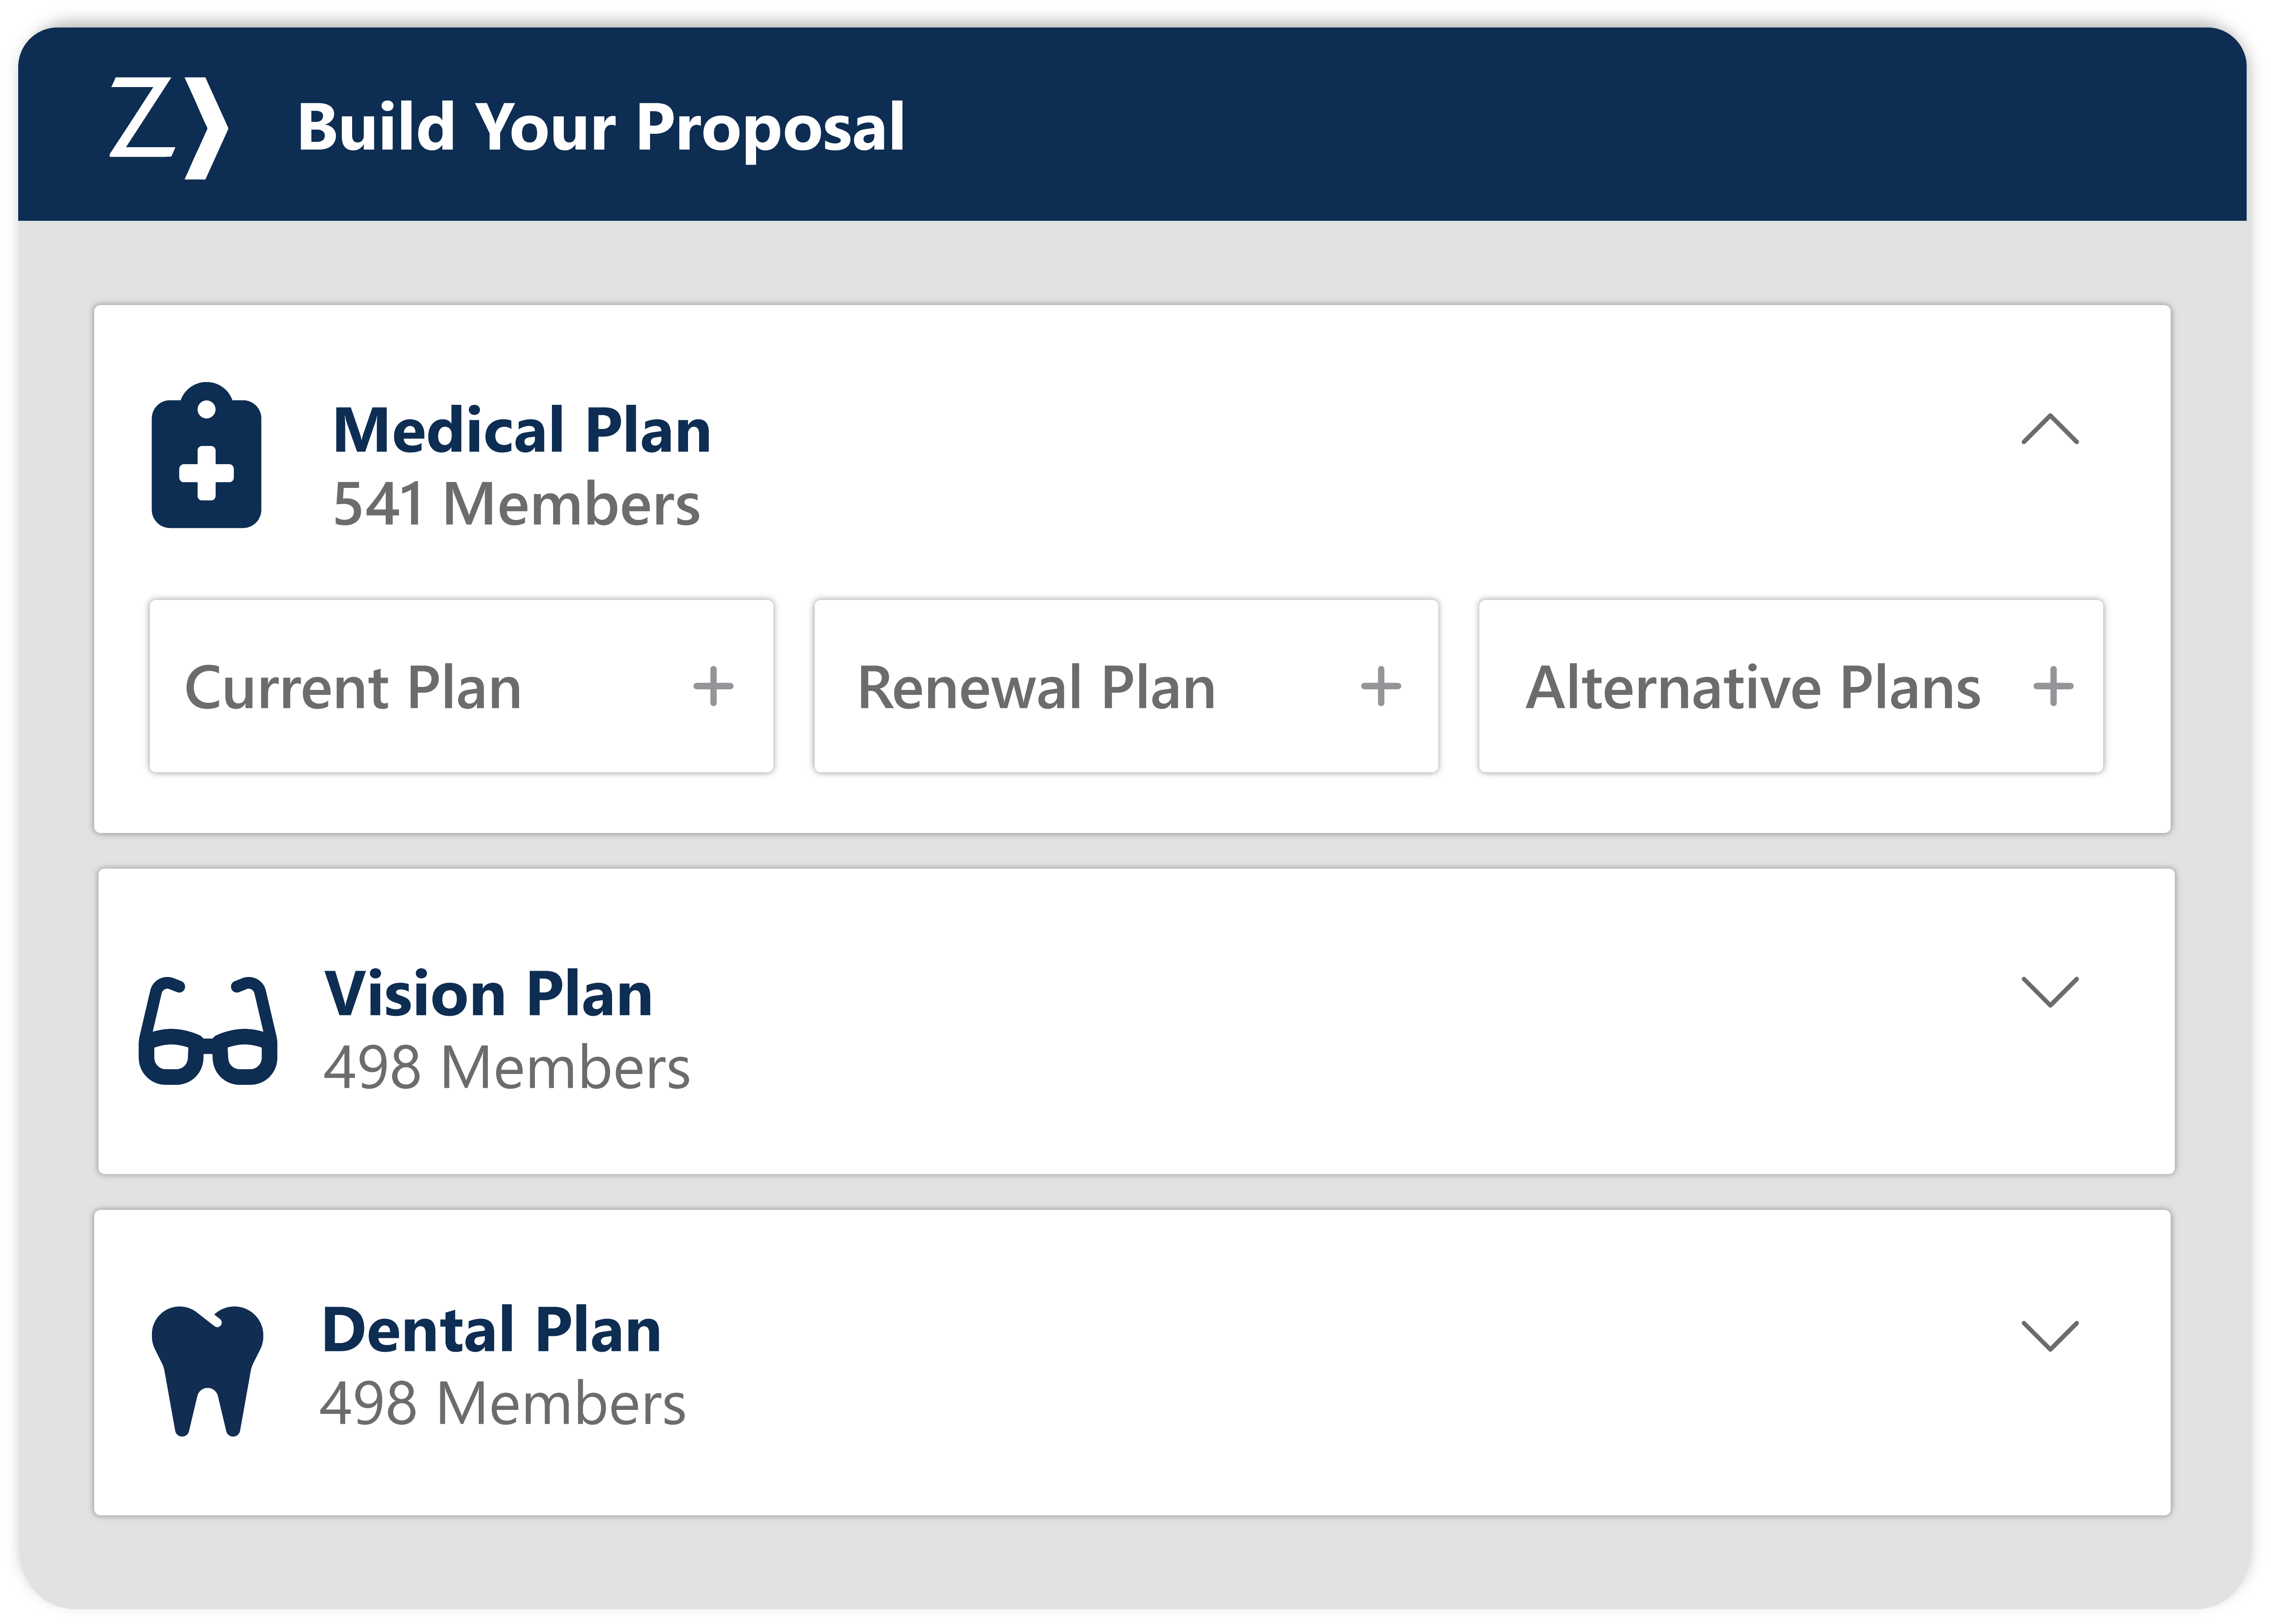Screen dimensions: 2271x1624
Task: Click the 541 Members text
Action: 516,504
